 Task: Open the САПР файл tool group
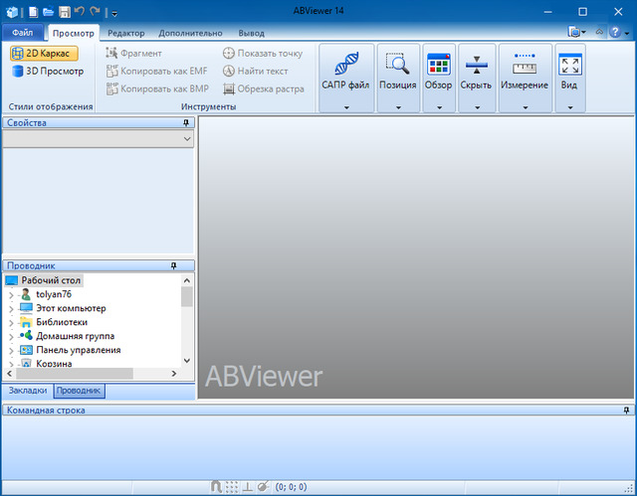345,68
